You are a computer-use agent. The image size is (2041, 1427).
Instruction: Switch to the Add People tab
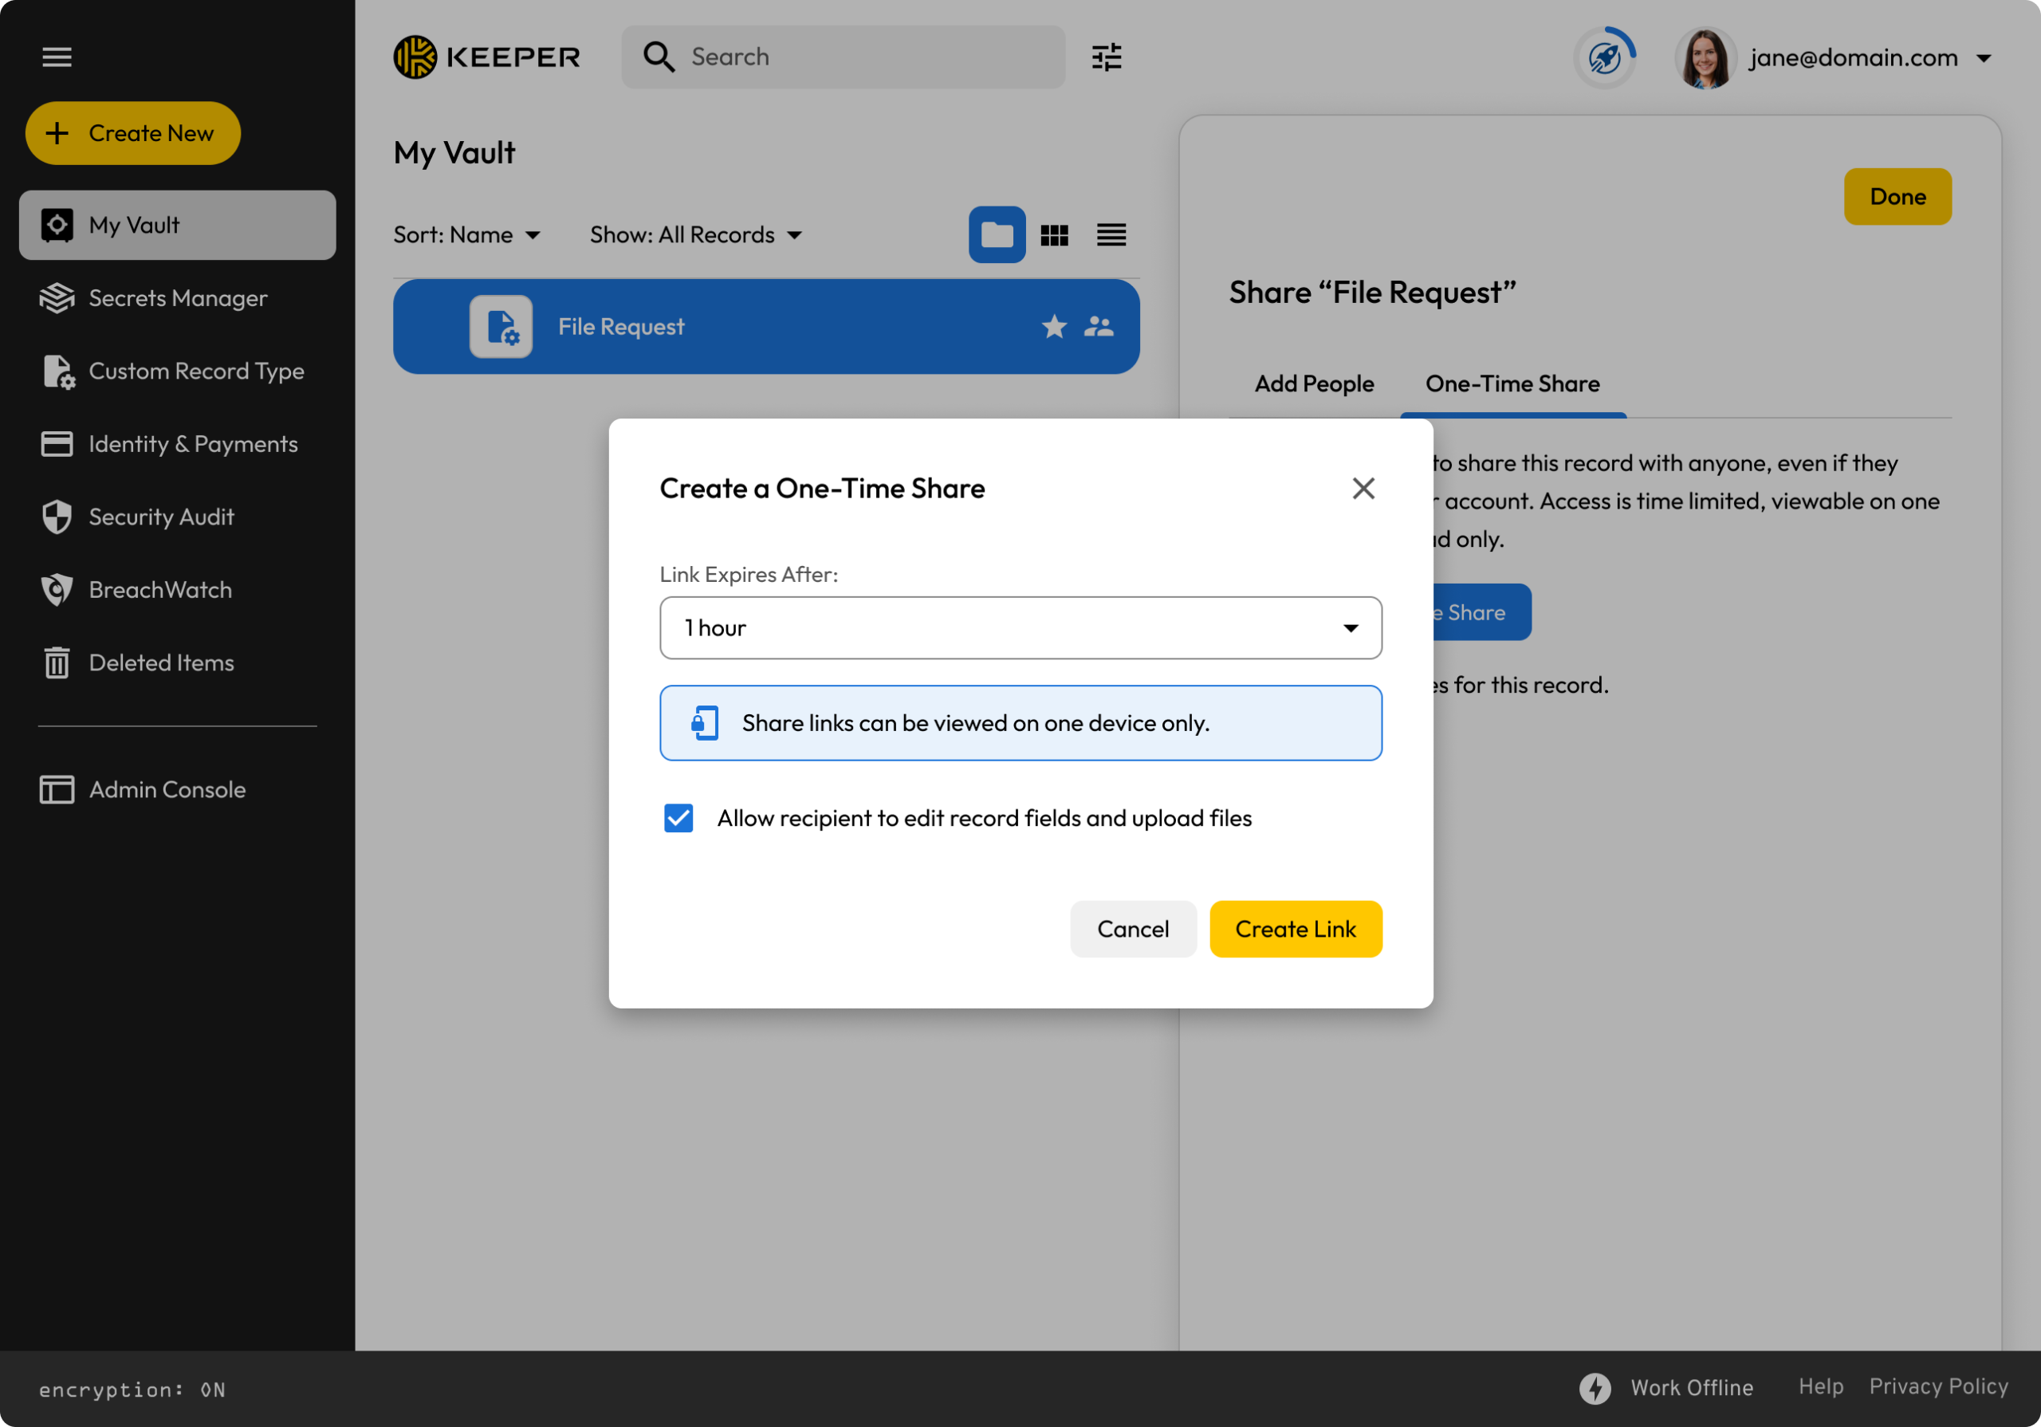coord(1314,383)
